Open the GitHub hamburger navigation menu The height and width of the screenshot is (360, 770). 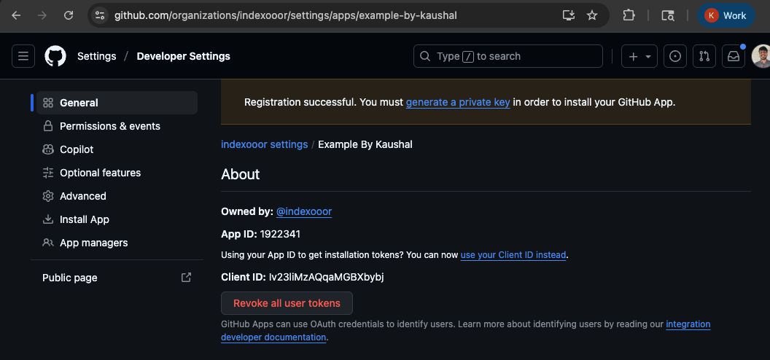click(23, 56)
